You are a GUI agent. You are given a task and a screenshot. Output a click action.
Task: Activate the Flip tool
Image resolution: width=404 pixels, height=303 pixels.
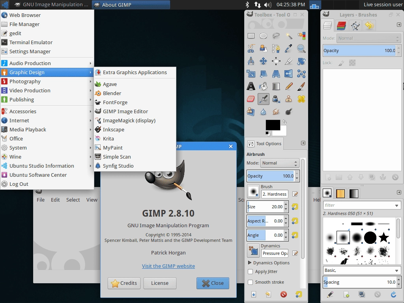[288, 74]
